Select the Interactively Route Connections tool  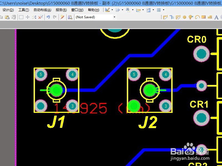pos(165,17)
